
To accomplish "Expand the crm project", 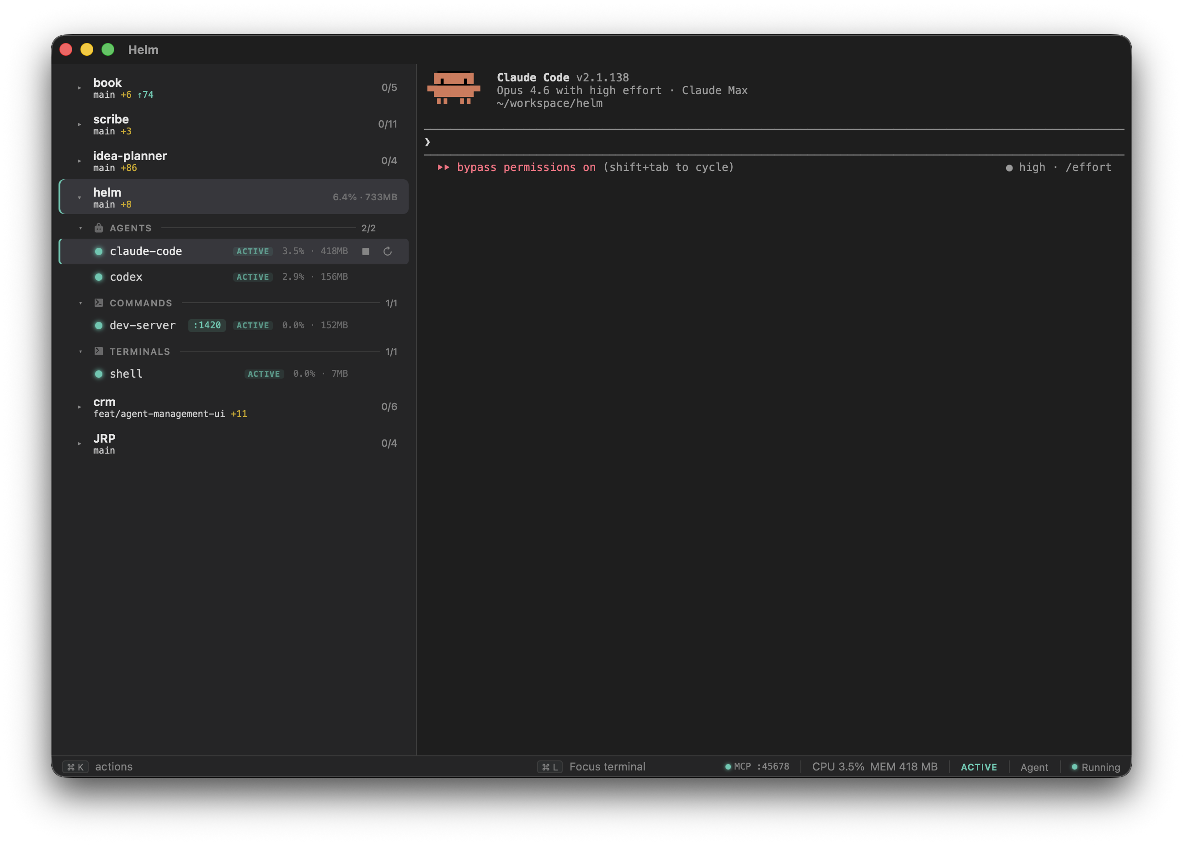I will tap(80, 407).
